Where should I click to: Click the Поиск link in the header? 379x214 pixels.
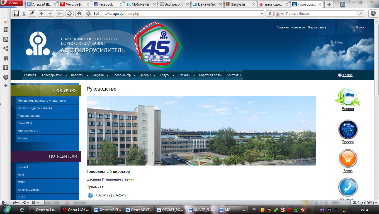click(x=360, y=27)
